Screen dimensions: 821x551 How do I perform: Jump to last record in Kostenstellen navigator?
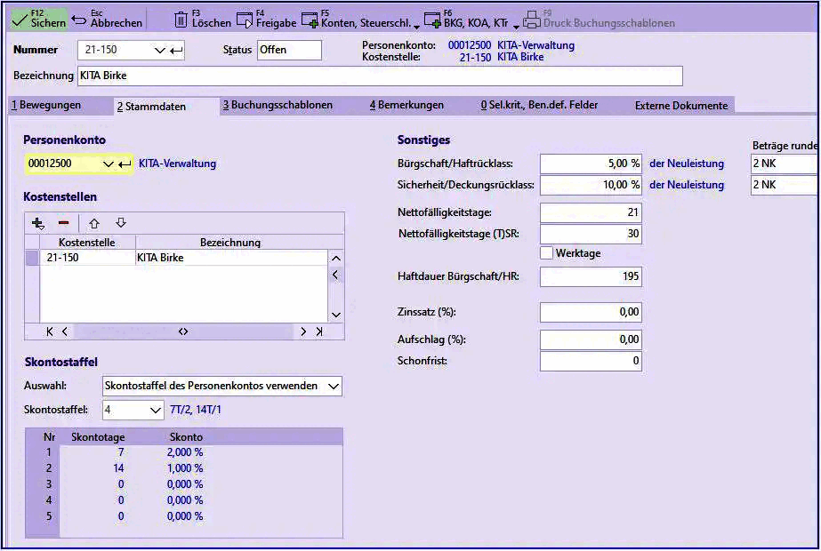click(x=318, y=331)
